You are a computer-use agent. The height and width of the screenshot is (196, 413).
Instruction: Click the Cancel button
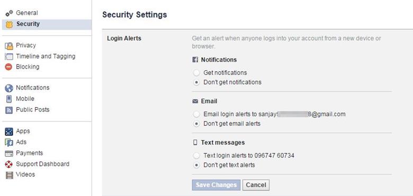[x=256, y=185]
